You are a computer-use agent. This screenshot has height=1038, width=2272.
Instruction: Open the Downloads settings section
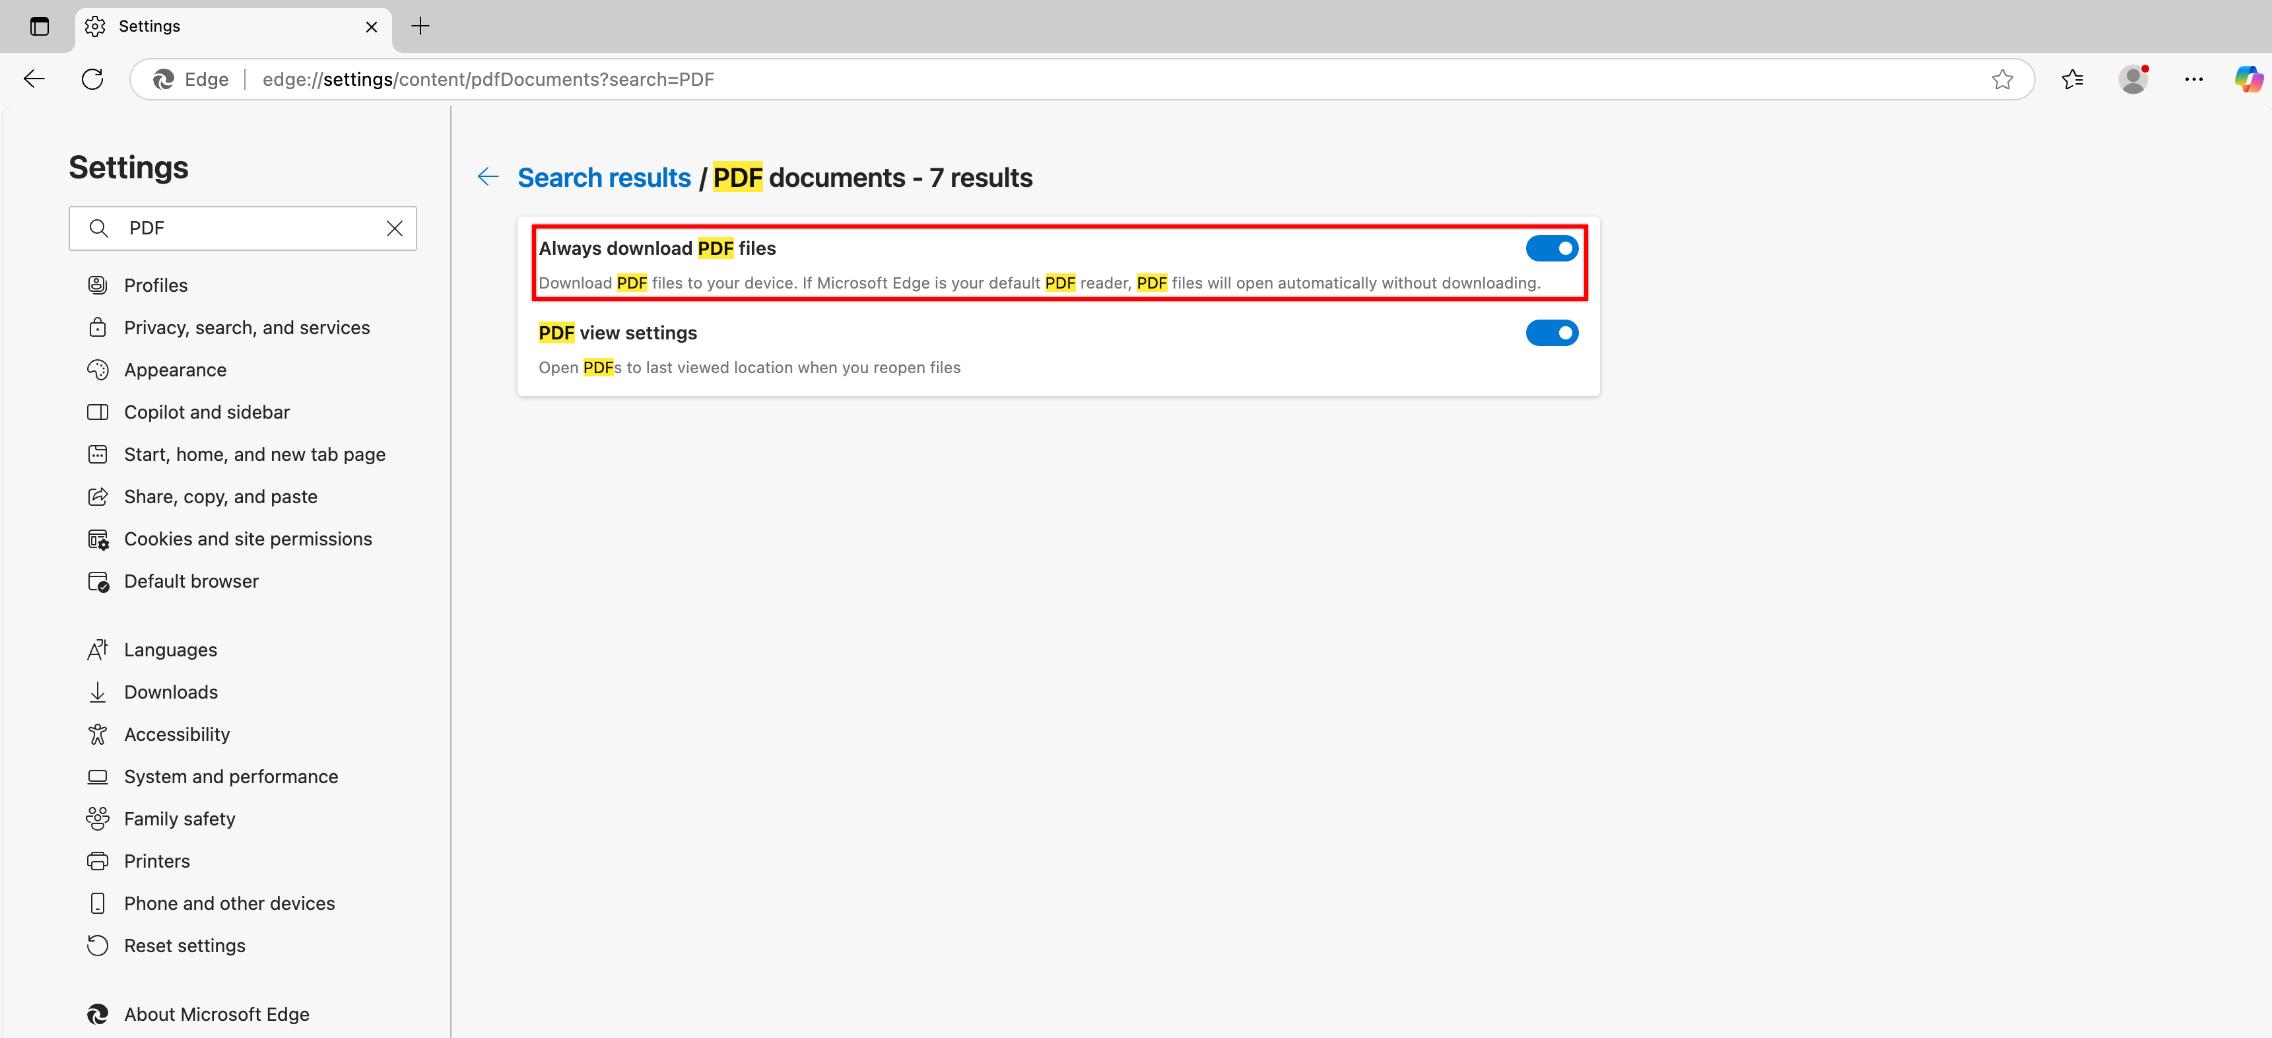[x=170, y=693]
